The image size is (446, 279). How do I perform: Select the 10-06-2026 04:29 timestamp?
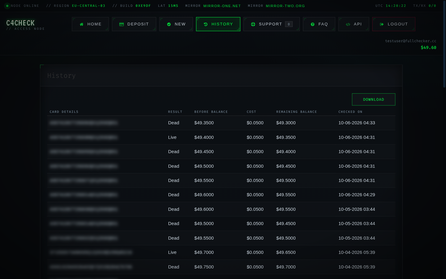pyautogui.click(x=357, y=195)
